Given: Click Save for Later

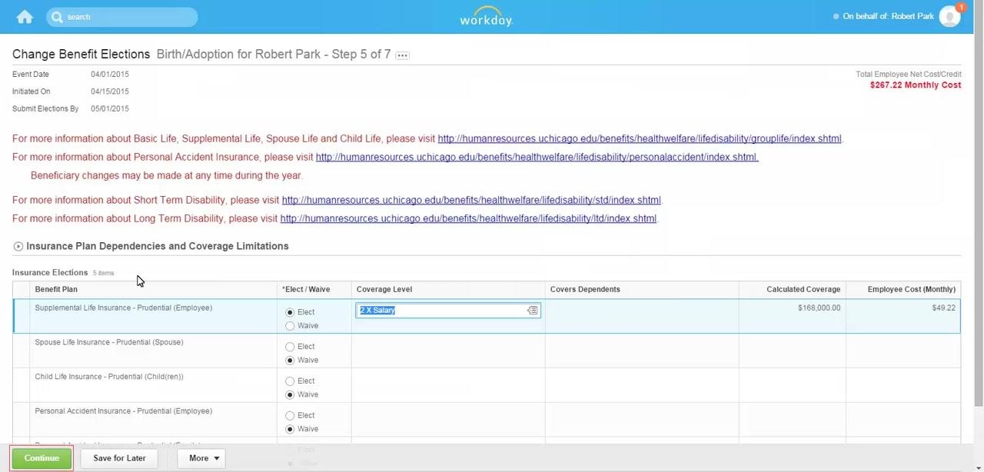Looking at the screenshot, I should coord(119,458).
